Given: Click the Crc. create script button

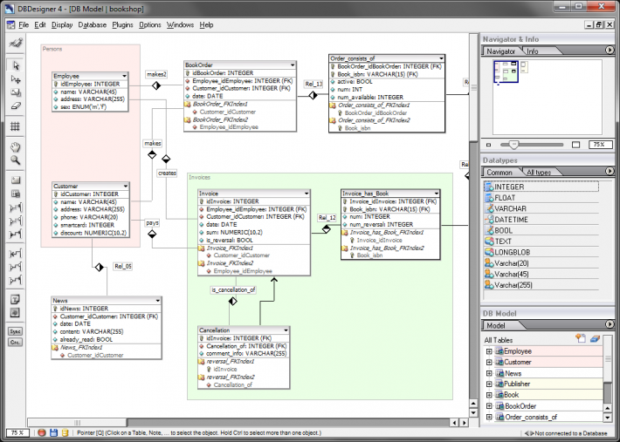Looking at the screenshot, I should coord(16,342).
